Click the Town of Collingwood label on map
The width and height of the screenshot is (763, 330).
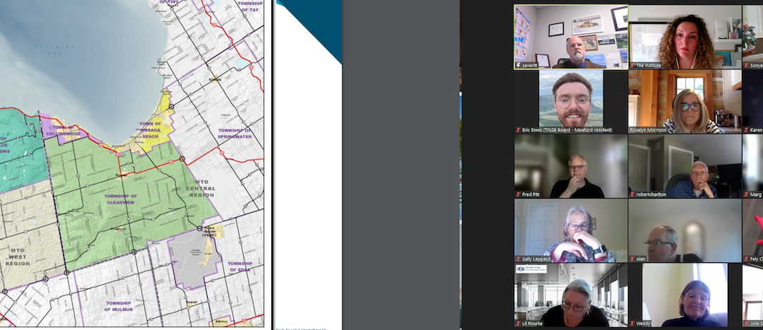click(x=67, y=130)
